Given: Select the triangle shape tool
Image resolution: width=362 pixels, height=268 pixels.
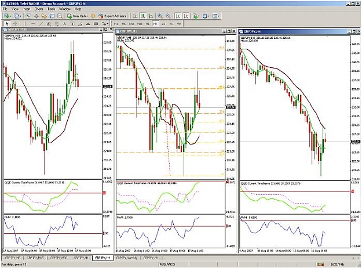Looking at the screenshot, I should [x=88, y=24].
